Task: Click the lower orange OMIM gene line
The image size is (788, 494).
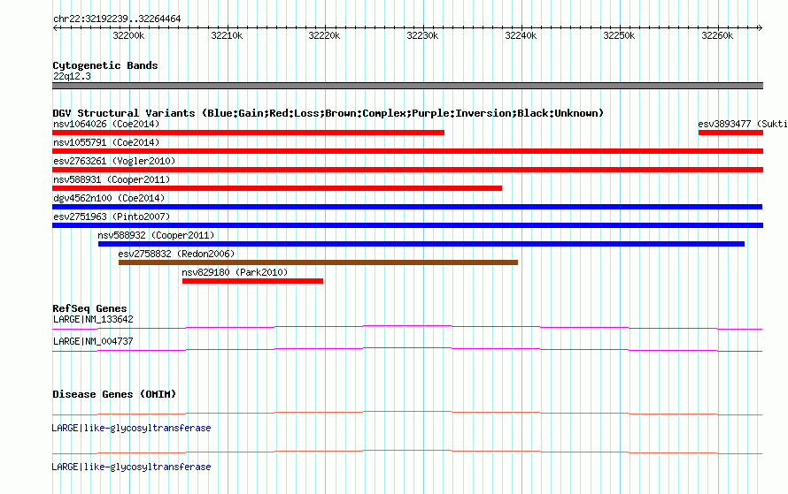Action: click(x=407, y=452)
